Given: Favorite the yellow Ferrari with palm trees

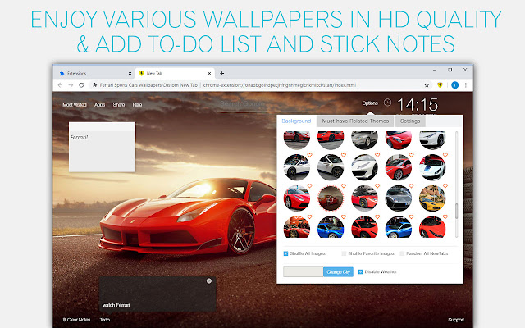Looking at the screenshot, I should coord(445,186).
